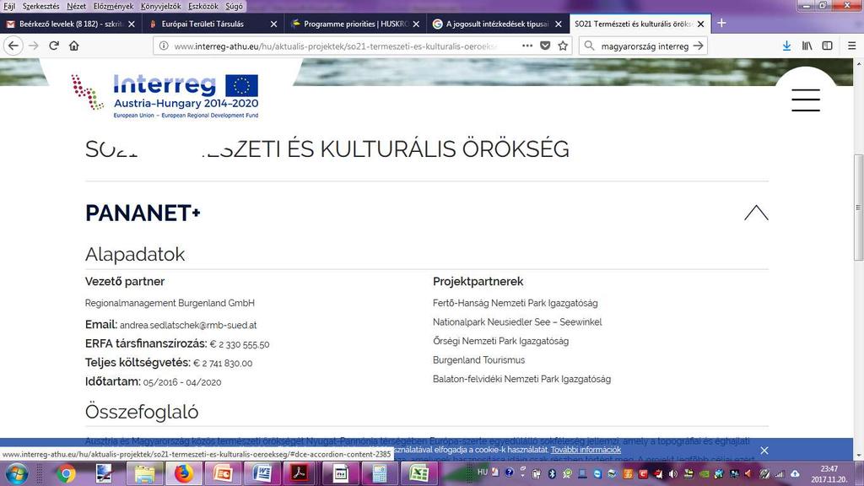The width and height of the screenshot is (864, 486).
Task: Click the page vertical scrollbar thumb
Action: point(858,208)
